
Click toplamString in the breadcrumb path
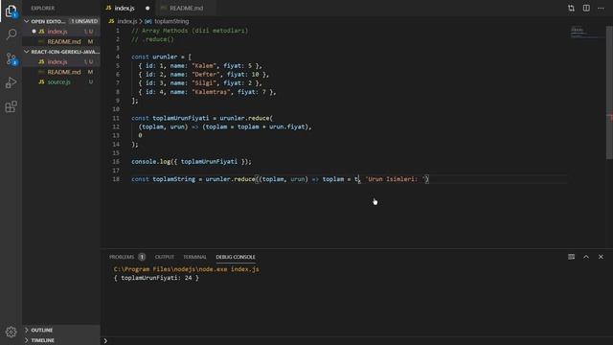pos(171,21)
